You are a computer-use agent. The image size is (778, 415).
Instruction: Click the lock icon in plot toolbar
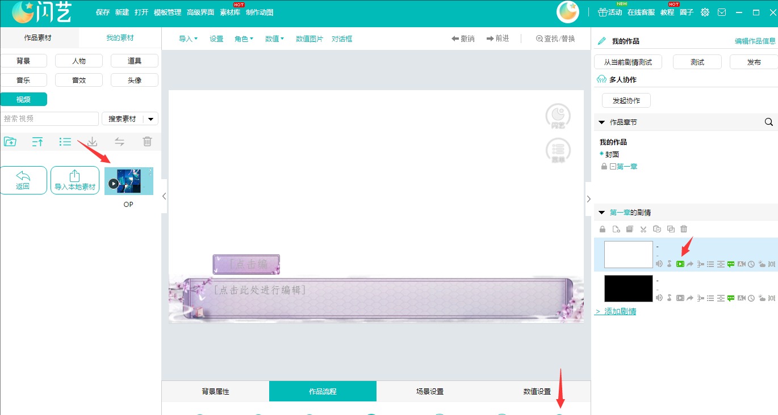pyautogui.click(x=603, y=229)
